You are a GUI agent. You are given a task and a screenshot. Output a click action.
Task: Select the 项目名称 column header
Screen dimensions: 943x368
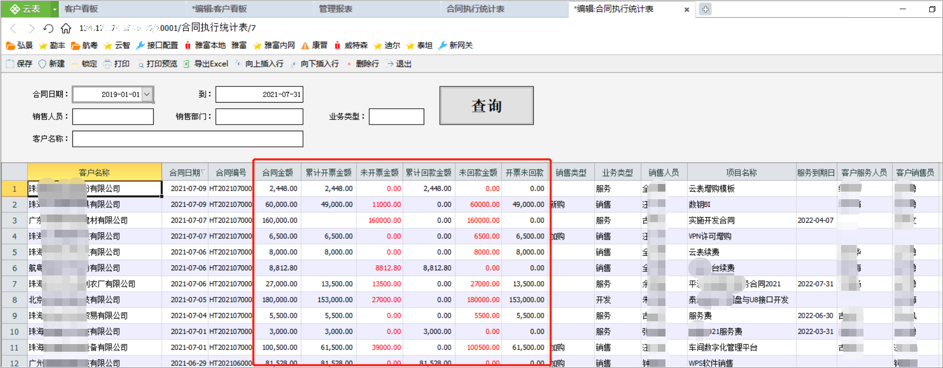(741, 172)
